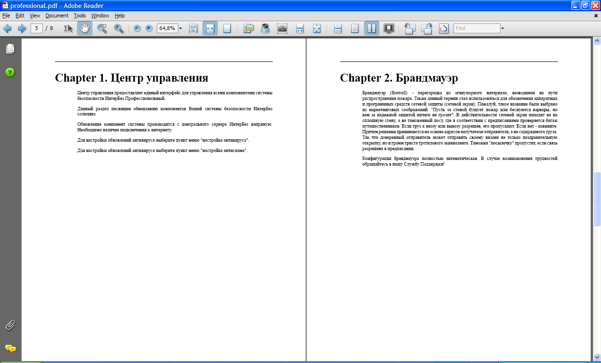Open the Edit menu

20,15
